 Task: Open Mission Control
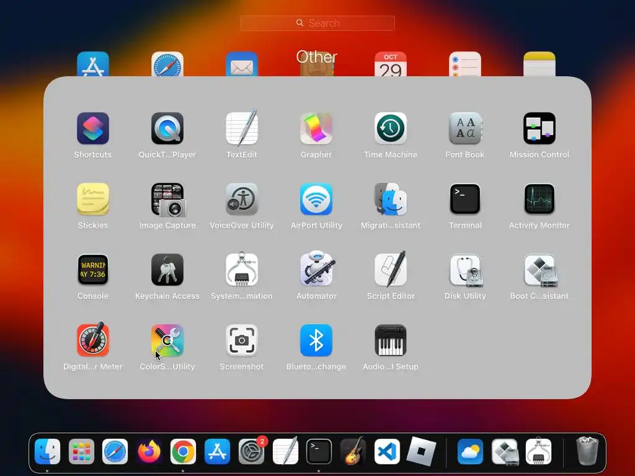(540, 129)
